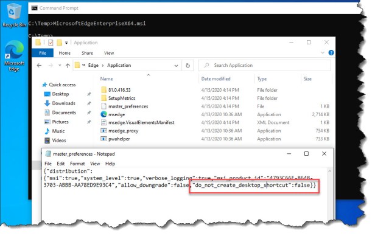Maximize the Notepad window

click(306, 154)
